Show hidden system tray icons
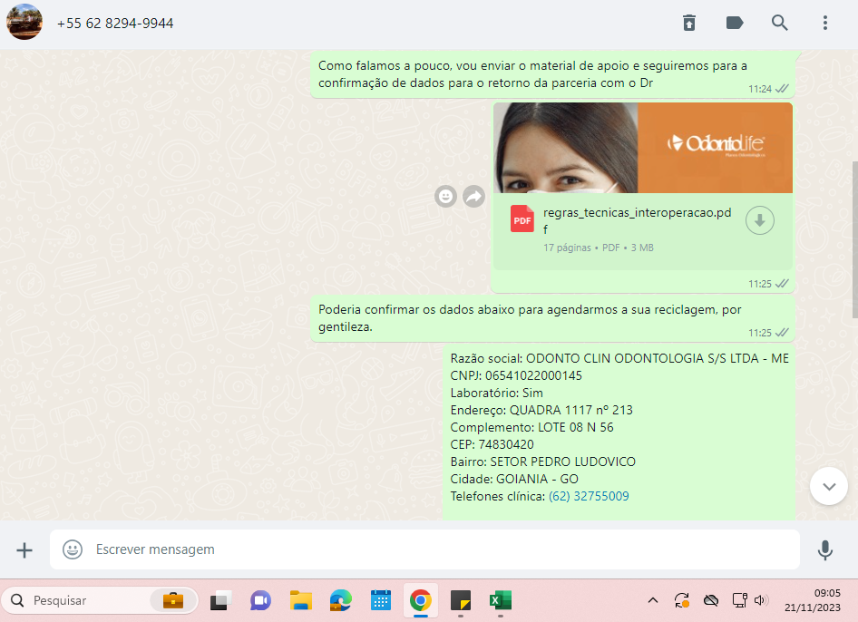This screenshot has height=622, width=858. click(652, 600)
